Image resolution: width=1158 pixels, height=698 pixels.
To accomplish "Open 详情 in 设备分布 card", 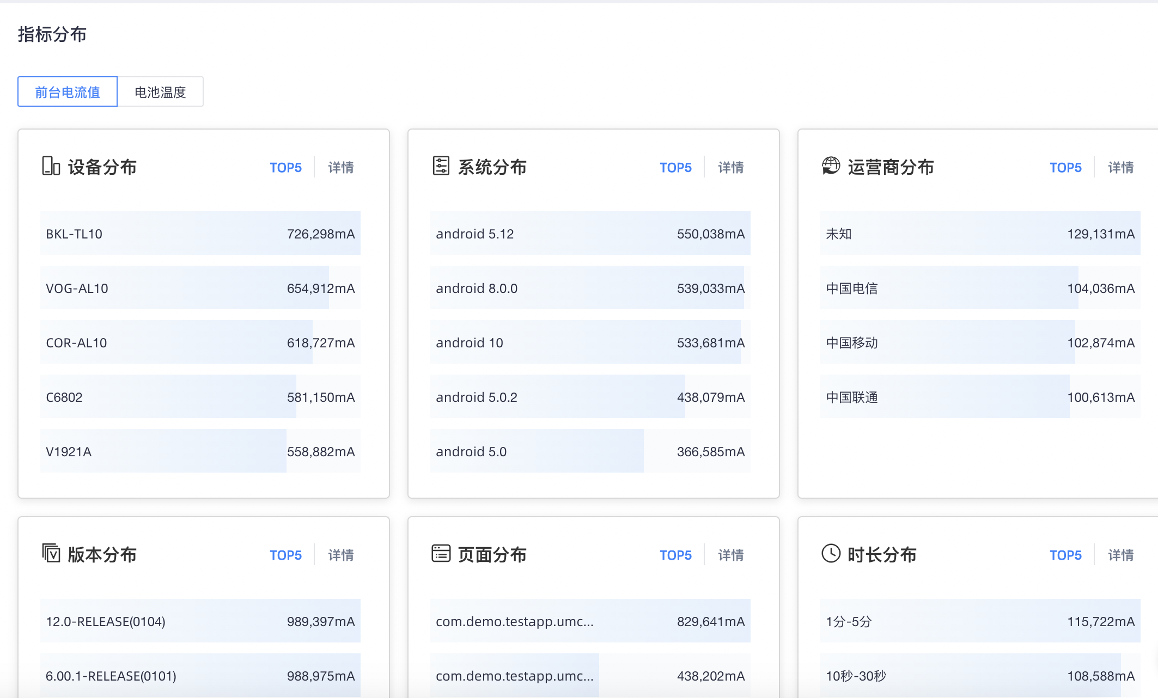I will point(341,167).
